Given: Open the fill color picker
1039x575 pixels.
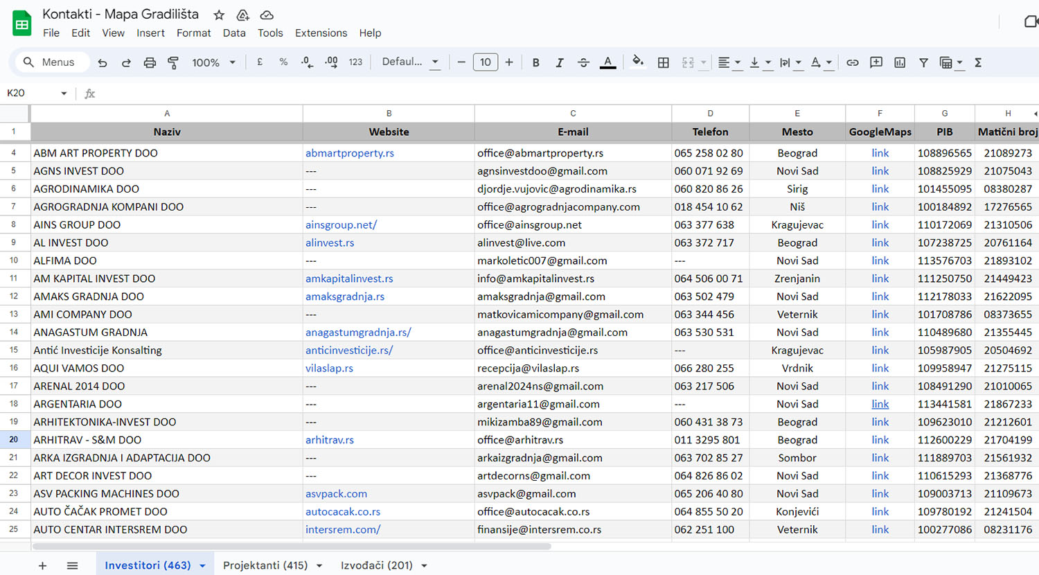Looking at the screenshot, I should coord(638,62).
